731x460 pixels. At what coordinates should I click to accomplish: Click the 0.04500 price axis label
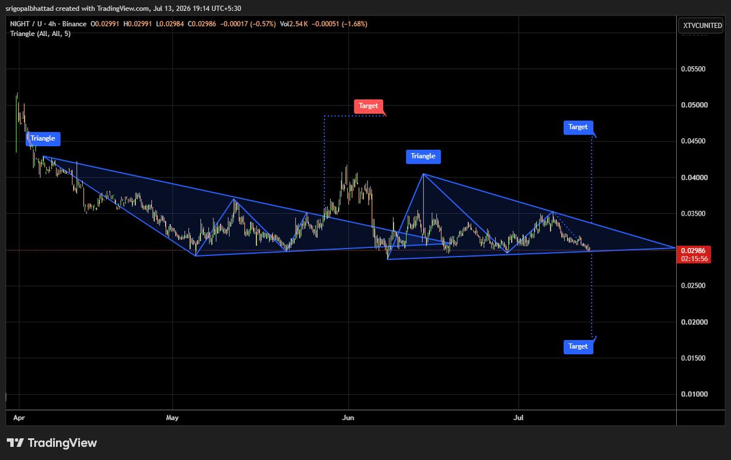(693, 141)
